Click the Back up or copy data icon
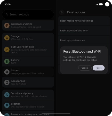The height and width of the screenshot is (116, 112). pos(7,49)
